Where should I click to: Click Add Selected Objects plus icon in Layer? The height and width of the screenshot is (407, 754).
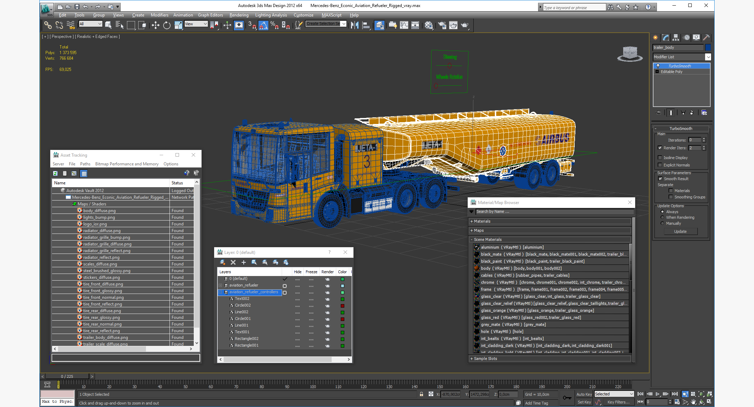tap(243, 262)
